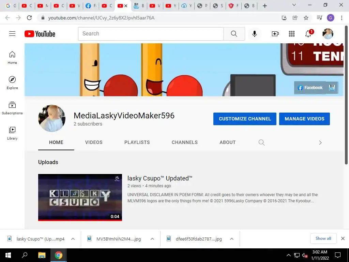
Task: Open a new browser tab
Action: click(x=264, y=6)
